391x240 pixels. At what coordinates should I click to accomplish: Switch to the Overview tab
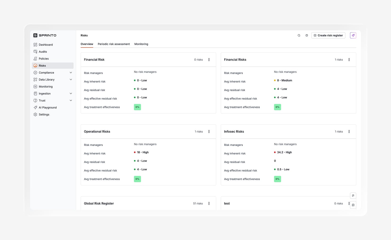(x=87, y=44)
